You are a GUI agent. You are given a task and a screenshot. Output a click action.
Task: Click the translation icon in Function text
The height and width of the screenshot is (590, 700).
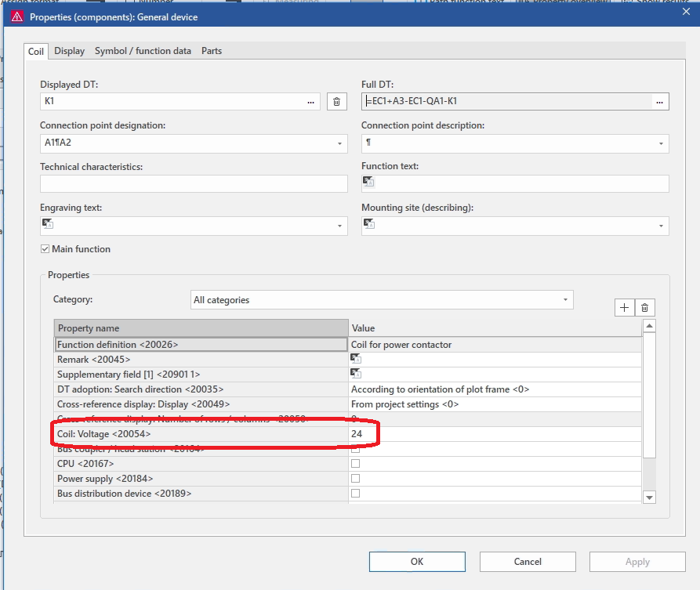[368, 182]
